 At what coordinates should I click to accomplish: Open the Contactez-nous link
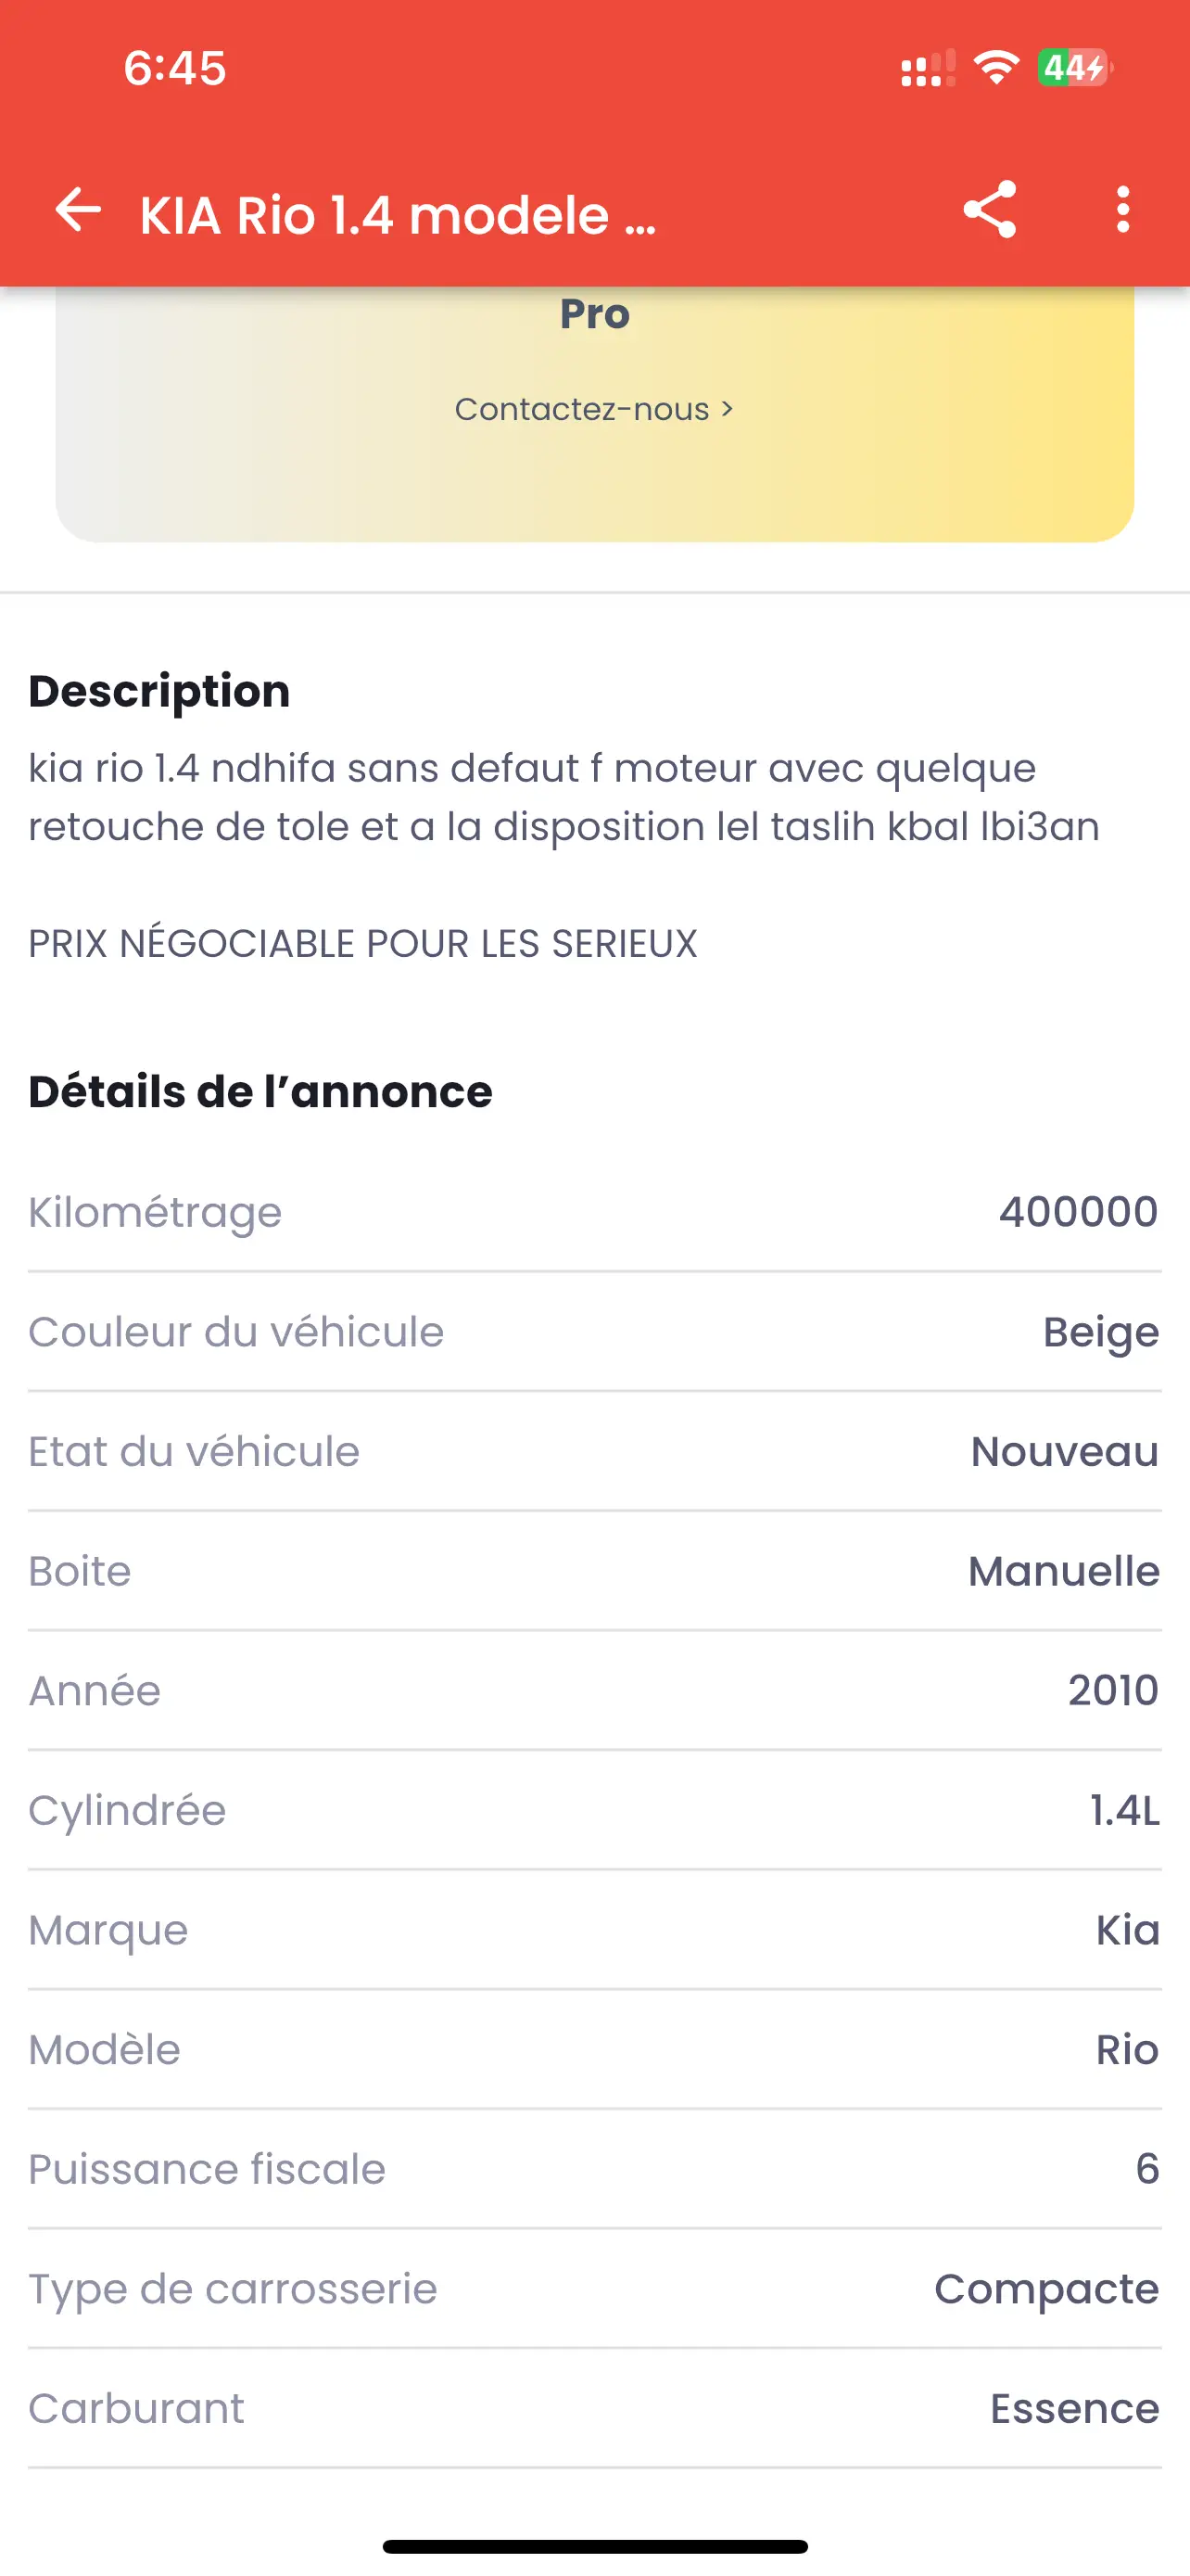point(593,409)
